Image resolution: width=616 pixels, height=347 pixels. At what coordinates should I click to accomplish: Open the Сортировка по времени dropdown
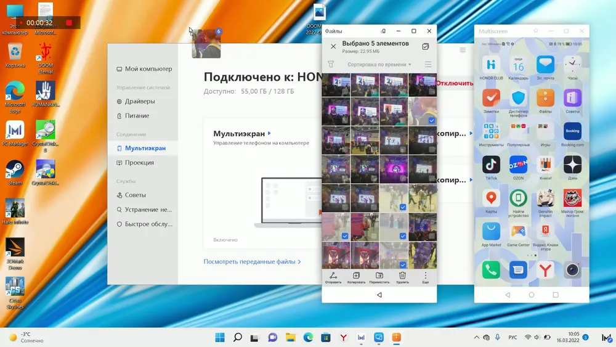[379, 64]
